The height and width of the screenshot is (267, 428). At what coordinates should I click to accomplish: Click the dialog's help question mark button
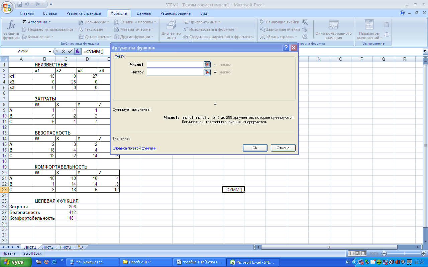click(286, 48)
